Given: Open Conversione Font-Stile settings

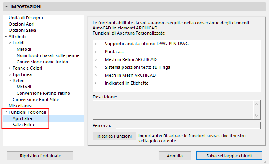Looking at the screenshot, I should [37, 100].
